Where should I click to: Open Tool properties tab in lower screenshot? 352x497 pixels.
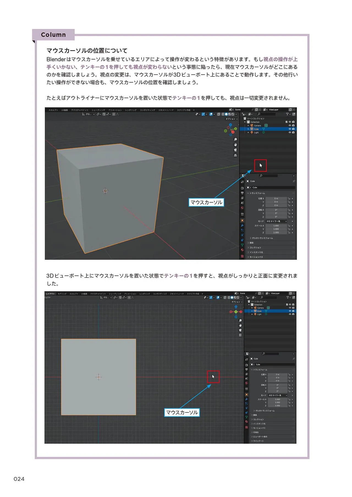tap(246, 359)
